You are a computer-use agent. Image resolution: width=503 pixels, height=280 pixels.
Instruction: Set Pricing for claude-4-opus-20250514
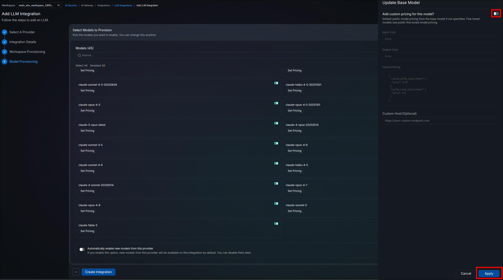pos(294,131)
